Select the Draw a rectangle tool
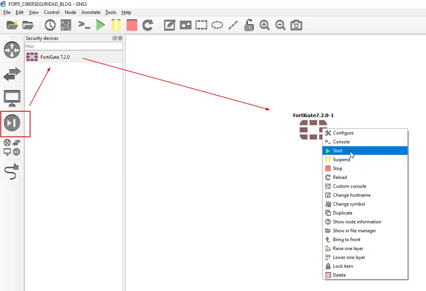The height and width of the screenshot is (291, 426). point(201,25)
